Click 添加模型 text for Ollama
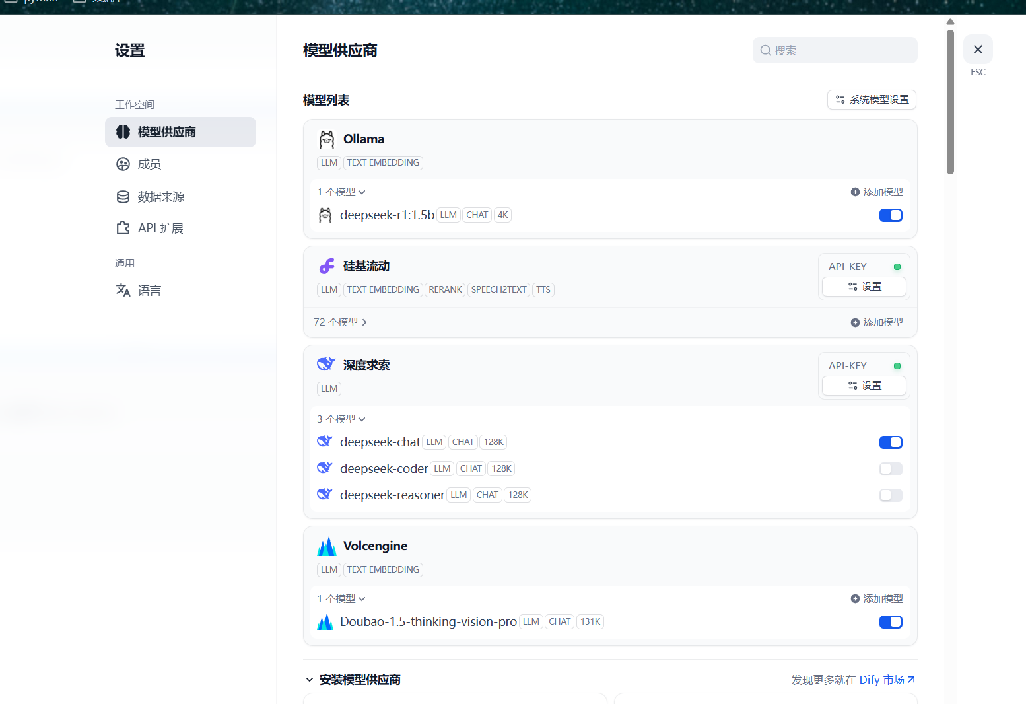The height and width of the screenshot is (704, 1026). [883, 192]
